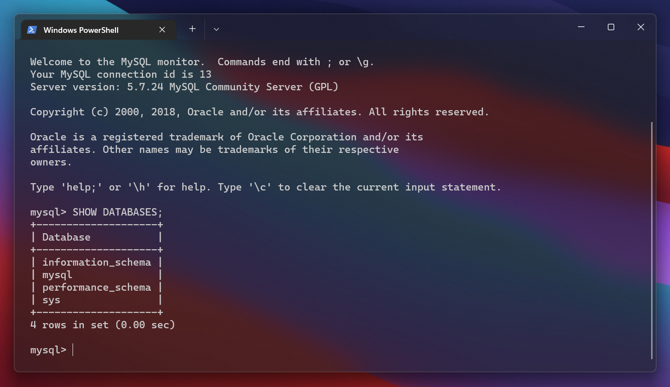Click the SHOW DATABASES; command text
The image size is (670, 387).
coord(117,213)
